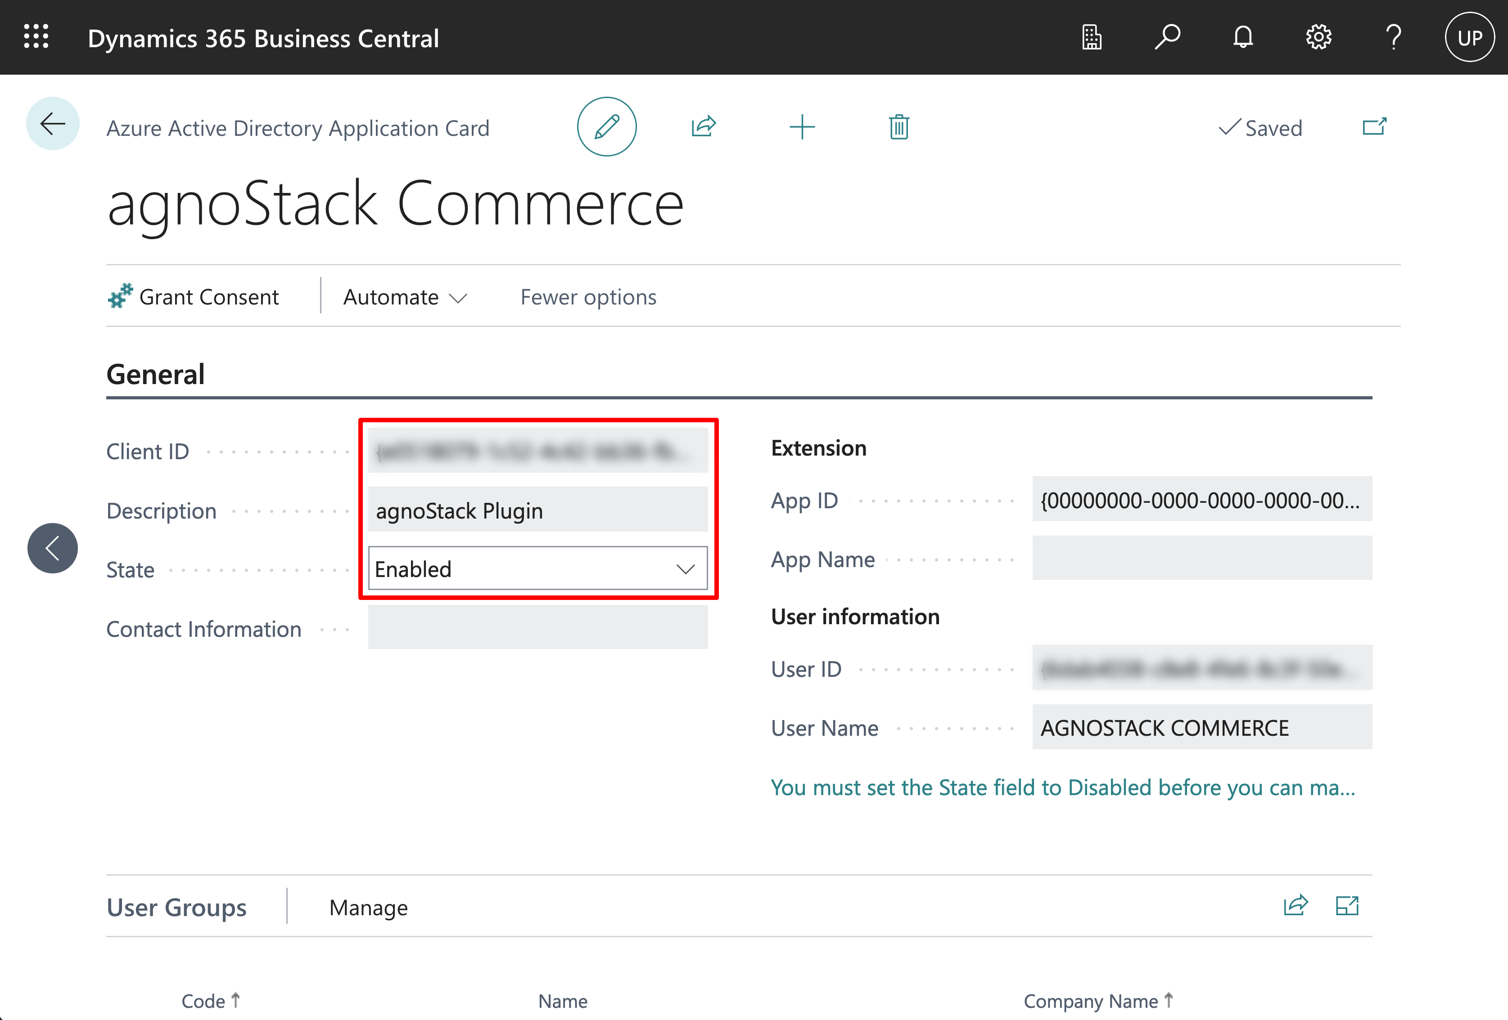
Task: Delete the record with trash icon
Action: coord(898,126)
